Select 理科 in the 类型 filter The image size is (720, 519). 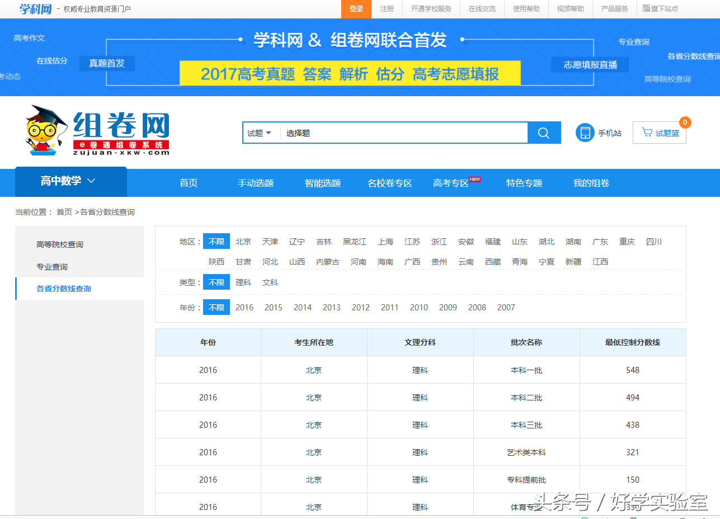(x=243, y=282)
